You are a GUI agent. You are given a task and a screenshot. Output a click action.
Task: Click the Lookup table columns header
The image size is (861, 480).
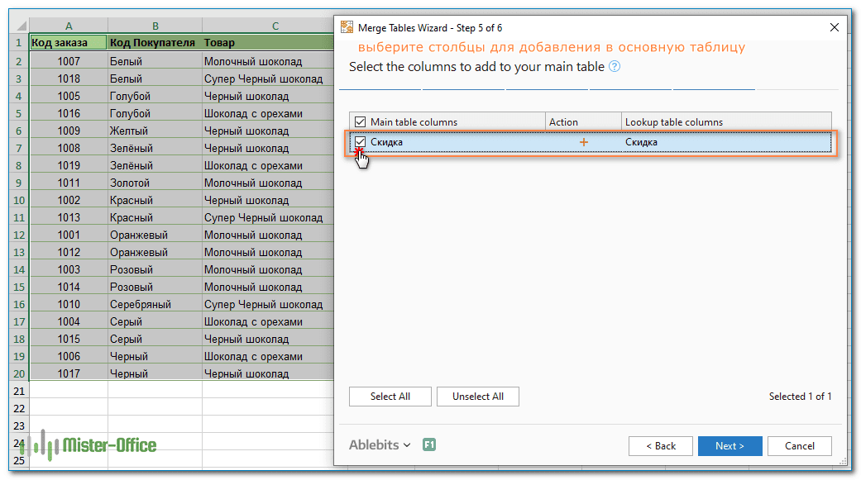point(726,121)
